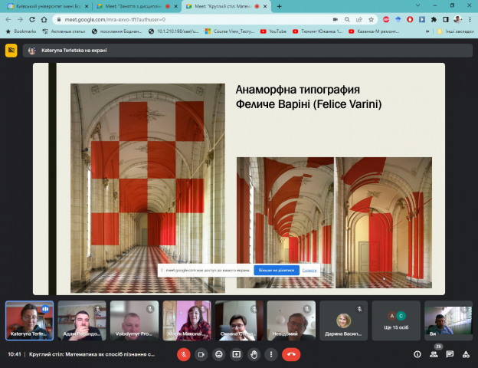Leave the call with red hang-up button
This screenshot has width=478, height=368.
tap(291, 354)
